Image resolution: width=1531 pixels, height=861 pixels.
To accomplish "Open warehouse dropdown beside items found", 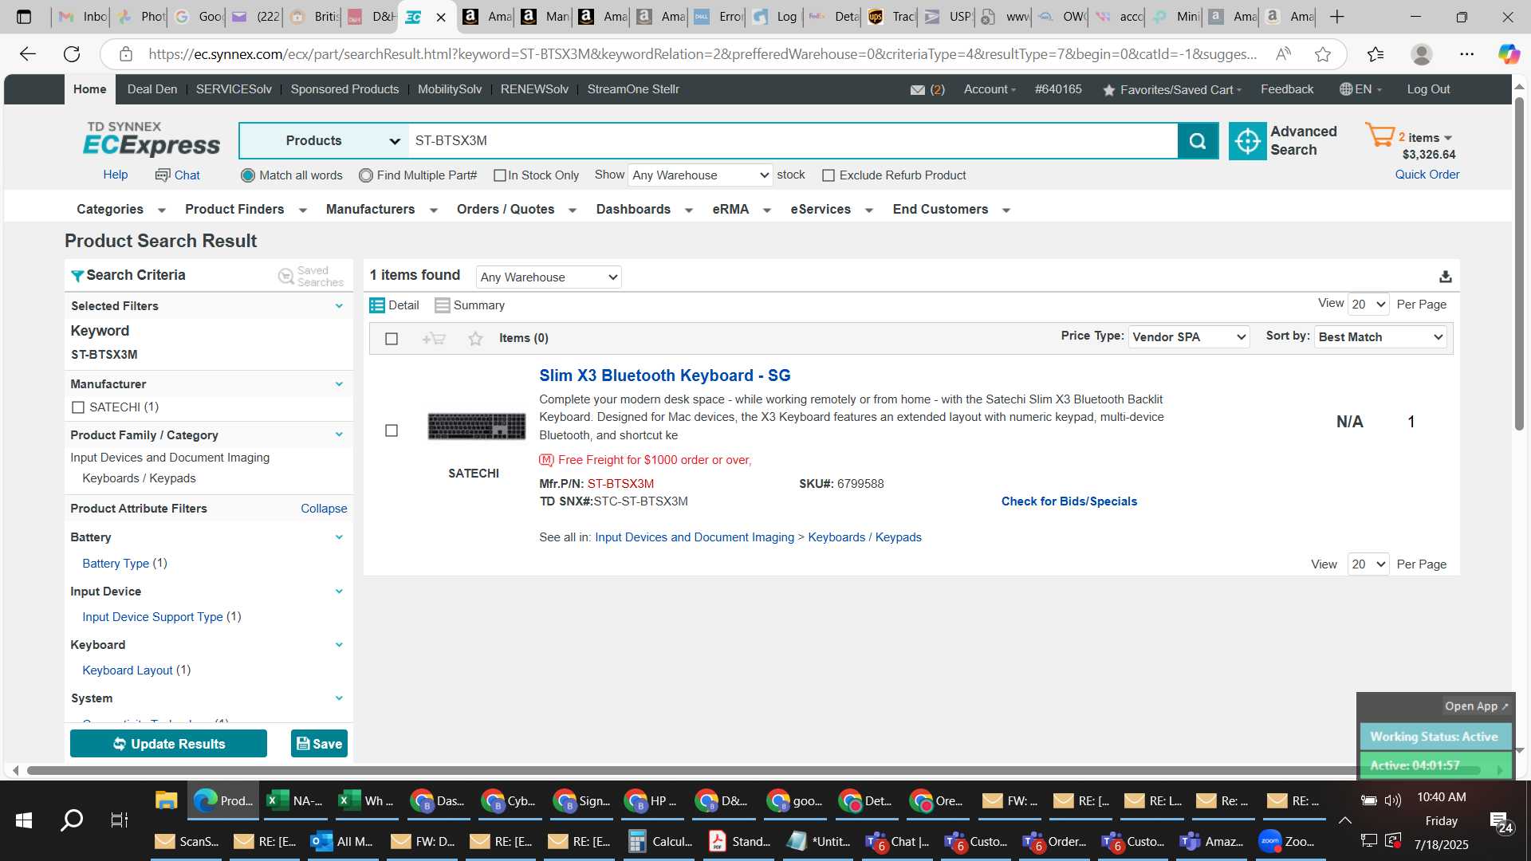I will pos(549,277).
